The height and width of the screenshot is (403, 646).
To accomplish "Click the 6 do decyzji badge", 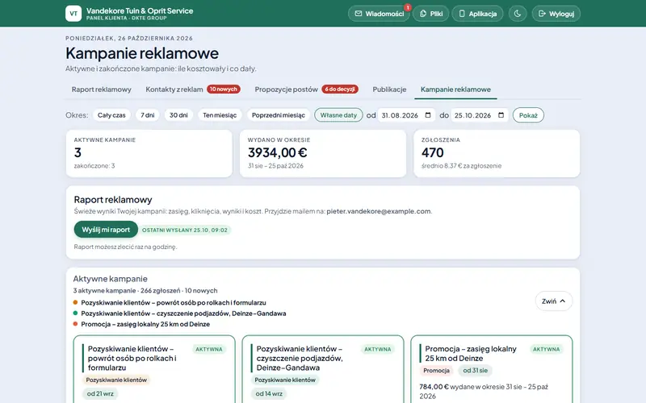I will pos(340,89).
